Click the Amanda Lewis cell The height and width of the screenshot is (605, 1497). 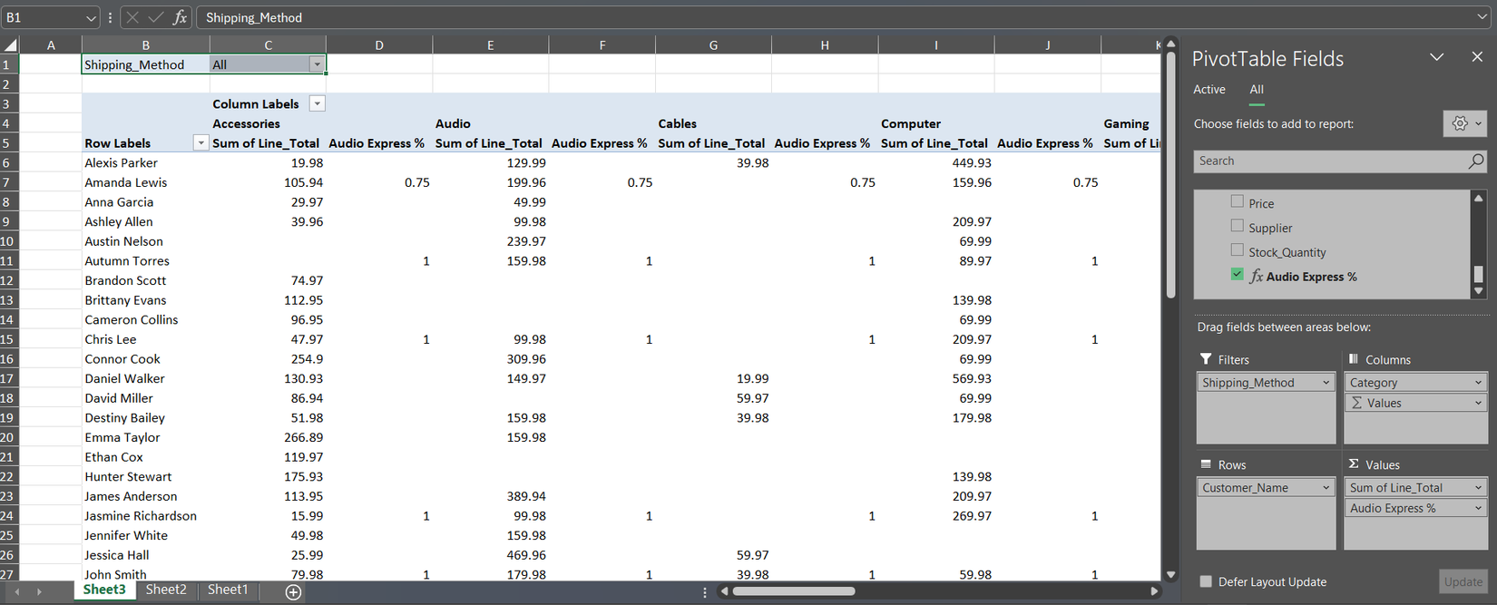pyautogui.click(x=145, y=182)
